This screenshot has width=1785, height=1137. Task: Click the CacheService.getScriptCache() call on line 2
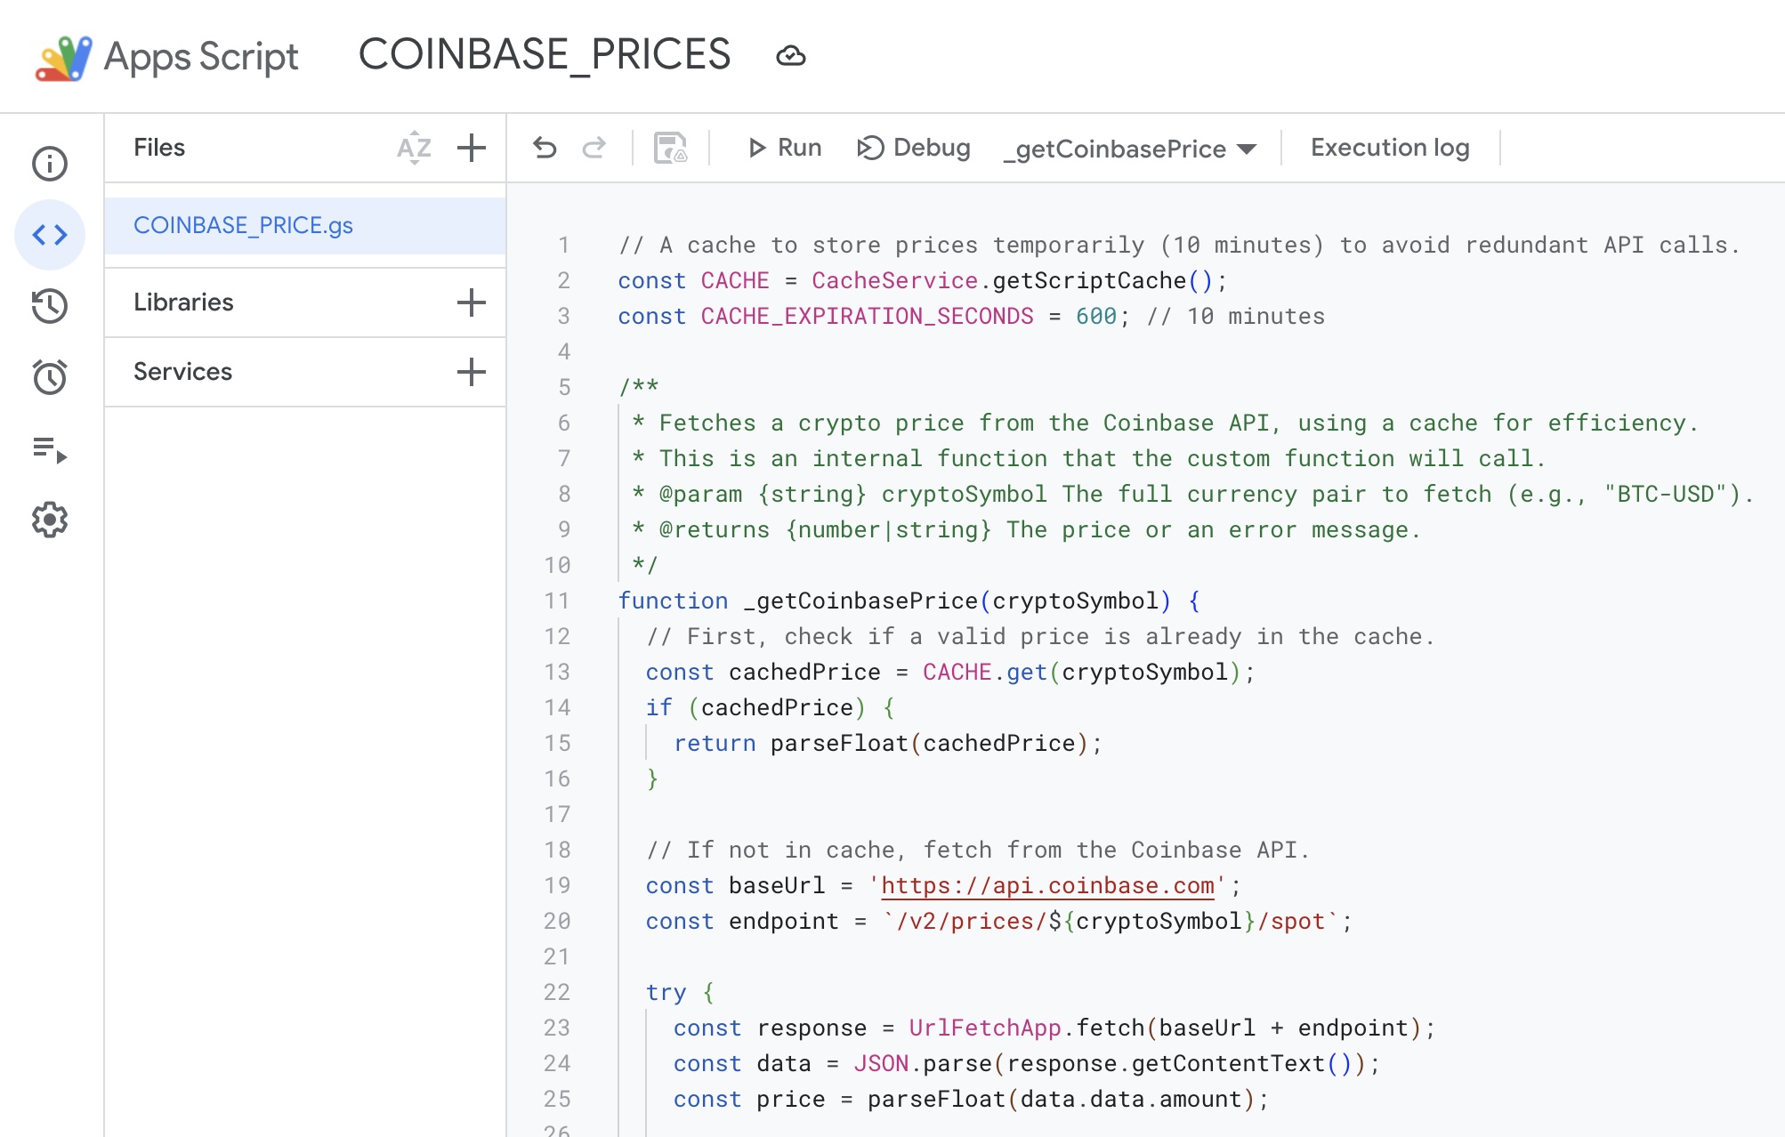[x=1013, y=281]
